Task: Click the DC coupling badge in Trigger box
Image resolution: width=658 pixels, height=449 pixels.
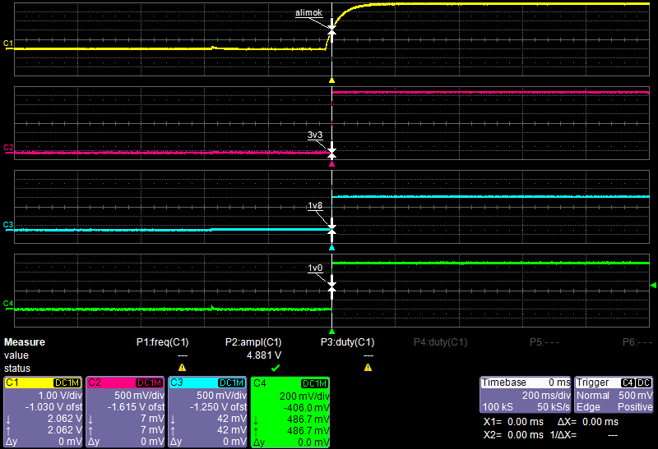Action: pos(644,383)
